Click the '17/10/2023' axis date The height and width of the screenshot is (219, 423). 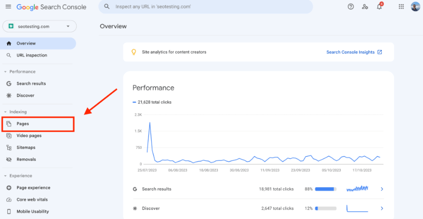tap(362, 170)
